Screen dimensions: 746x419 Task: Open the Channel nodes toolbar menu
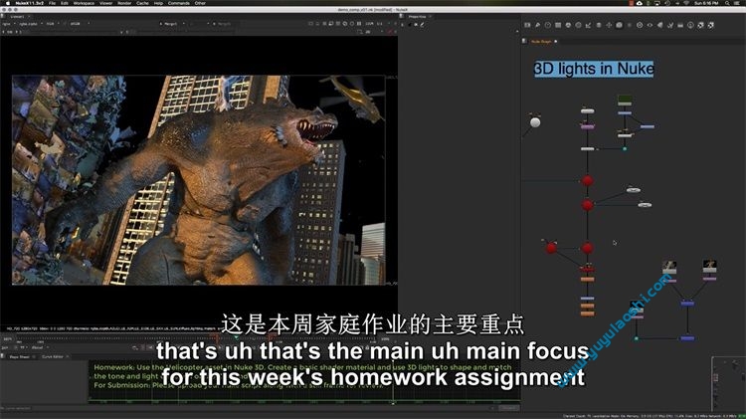tap(558, 25)
